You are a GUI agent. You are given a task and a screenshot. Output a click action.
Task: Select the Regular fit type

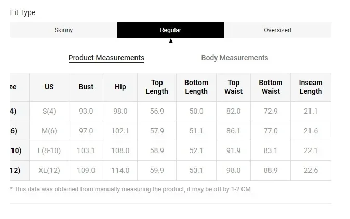tap(171, 30)
